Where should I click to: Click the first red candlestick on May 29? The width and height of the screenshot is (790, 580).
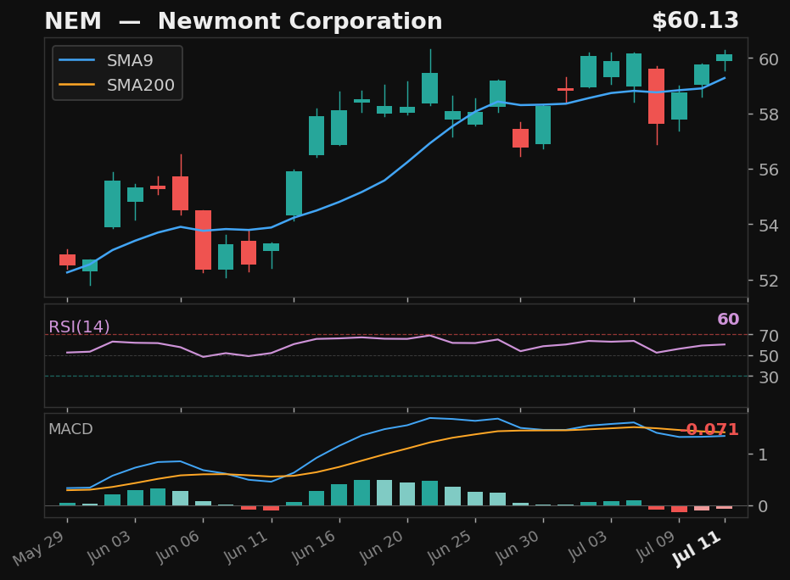pos(68,259)
